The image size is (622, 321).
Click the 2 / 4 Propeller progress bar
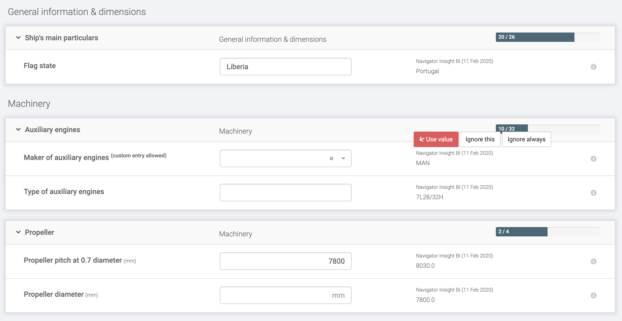[547, 232]
